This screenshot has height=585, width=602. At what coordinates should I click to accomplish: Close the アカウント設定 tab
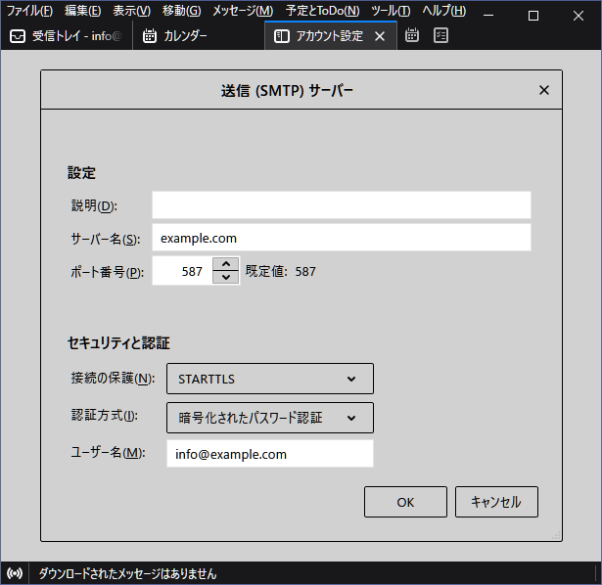click(380, 36)
